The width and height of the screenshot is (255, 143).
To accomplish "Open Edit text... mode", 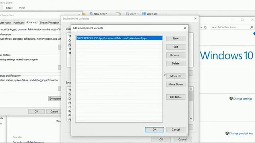I will coord(176,97).
